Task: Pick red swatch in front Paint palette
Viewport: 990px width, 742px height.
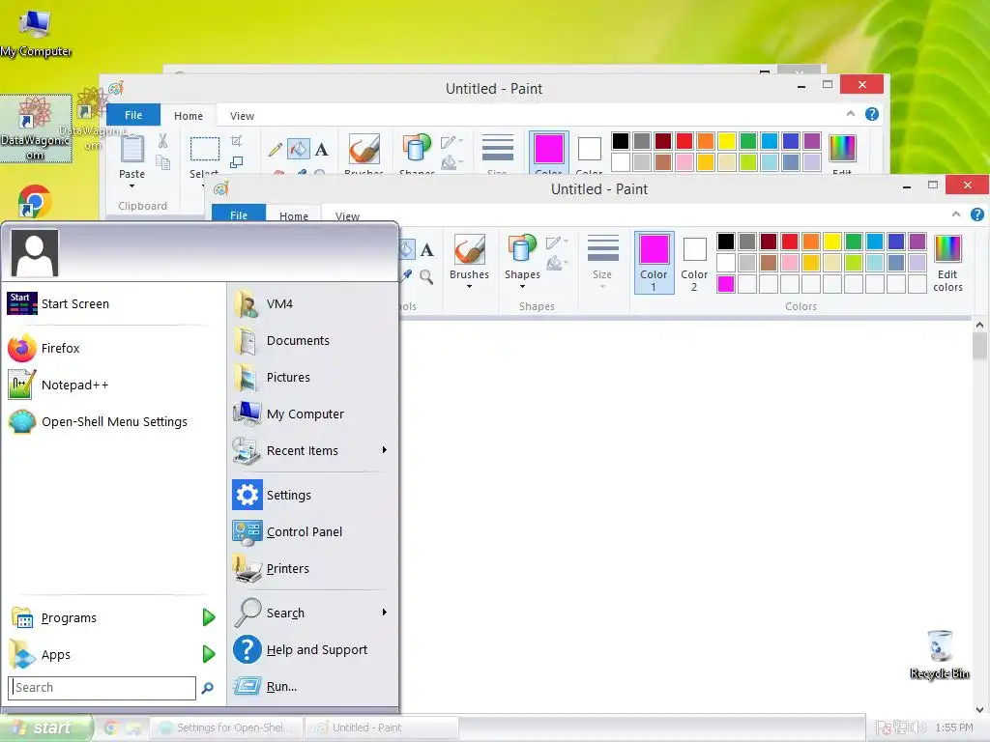Action: pyautogui.click(x=790, y=242)
